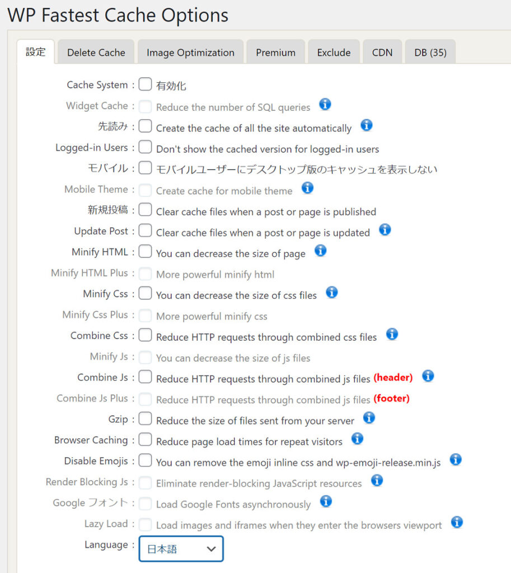
Task: Click the info icon beside Gzip option
Action: click(369, 418)
